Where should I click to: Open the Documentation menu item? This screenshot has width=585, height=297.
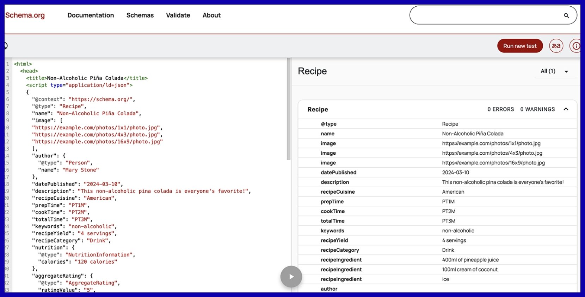[x=91, y=15]
